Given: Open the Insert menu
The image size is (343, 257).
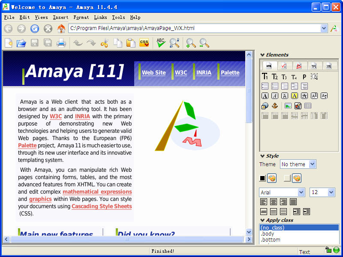Looking at the screenshot, I should click(60, 17).
